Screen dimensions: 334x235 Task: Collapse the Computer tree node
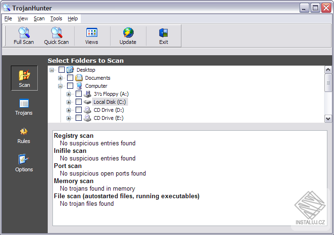coord(60,86)
